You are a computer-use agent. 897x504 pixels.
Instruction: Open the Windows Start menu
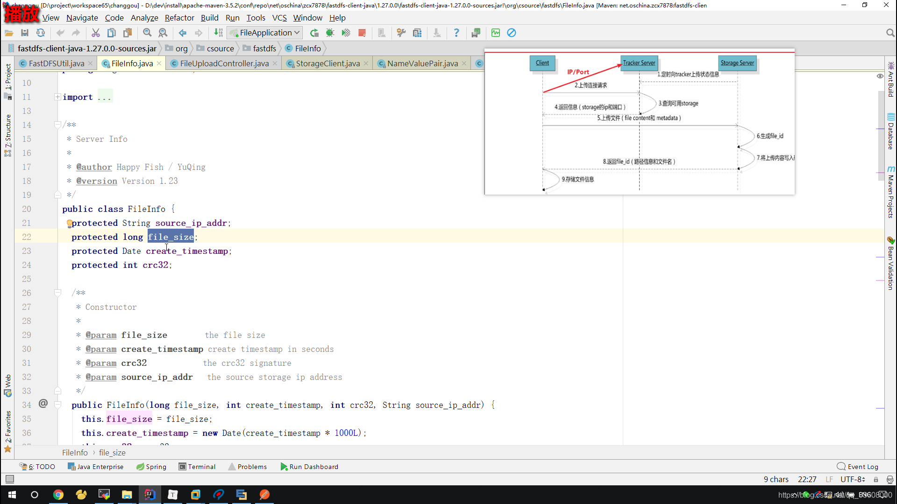click(x=12, y=495)
